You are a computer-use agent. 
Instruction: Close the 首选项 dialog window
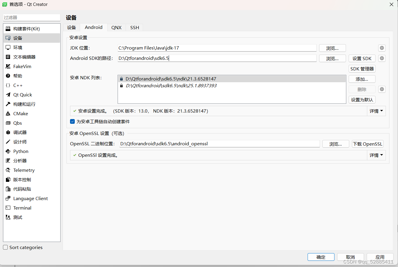(391, 4)
